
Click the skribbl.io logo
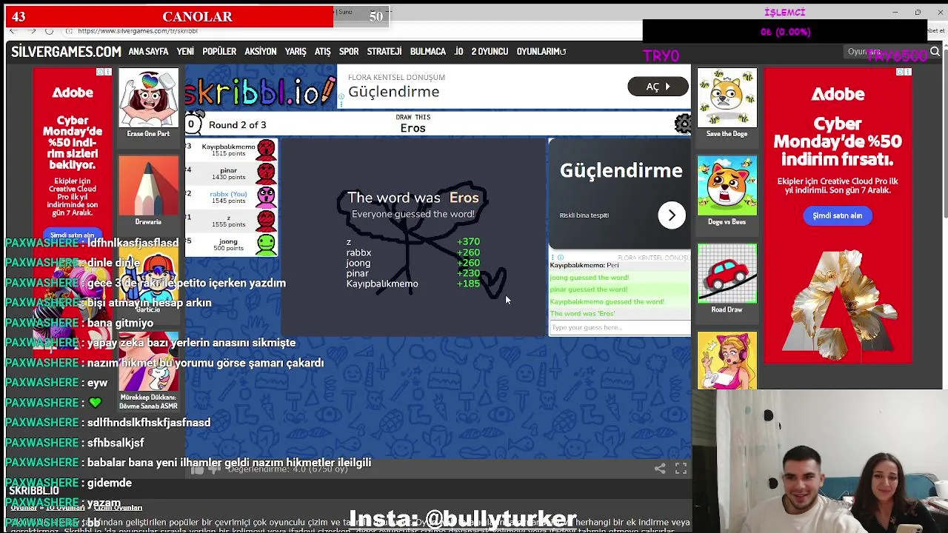[x=260, y=91]
